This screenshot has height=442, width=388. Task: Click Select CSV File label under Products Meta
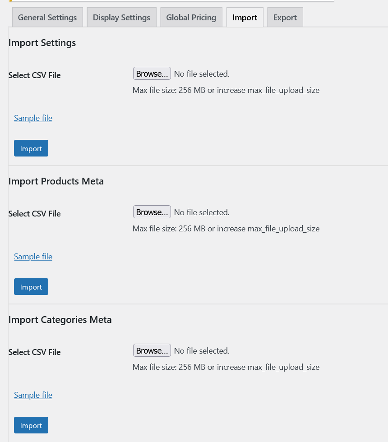tap(34, 214)
